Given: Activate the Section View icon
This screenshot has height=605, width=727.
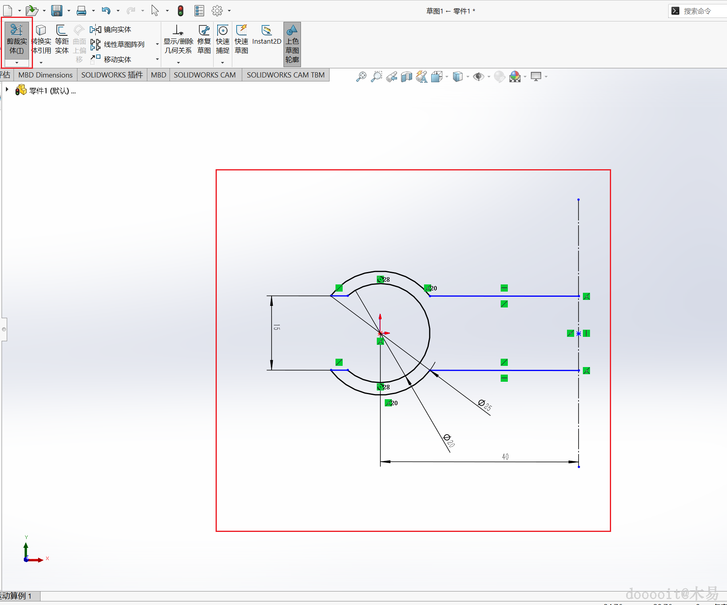Looking at the screenshot, I should click(406, 77).
